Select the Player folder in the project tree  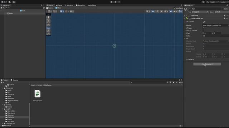(x=9, y=119)
